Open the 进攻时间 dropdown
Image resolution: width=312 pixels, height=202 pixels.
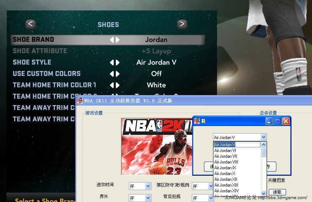click(x=148, y=186)
